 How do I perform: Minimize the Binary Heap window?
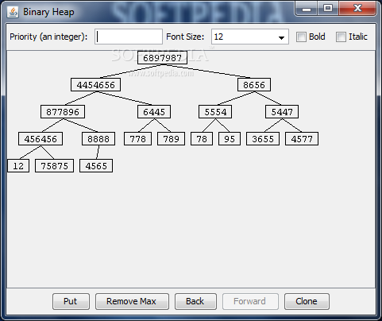[307, 9]
